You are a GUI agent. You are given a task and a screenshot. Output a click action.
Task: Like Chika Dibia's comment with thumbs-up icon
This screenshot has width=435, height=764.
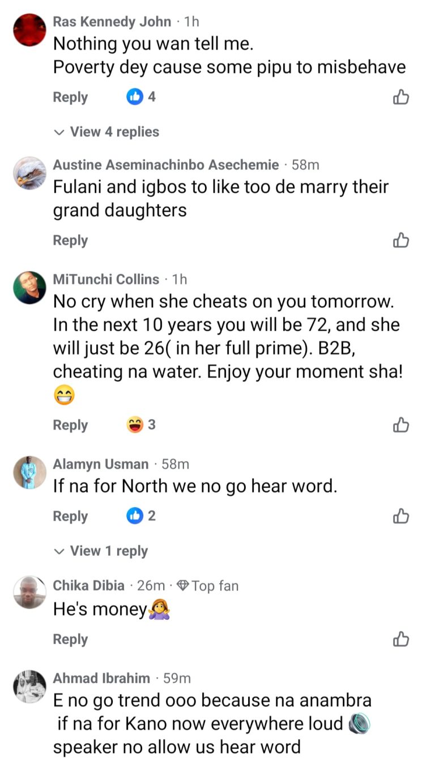click(x=400, y=639)
